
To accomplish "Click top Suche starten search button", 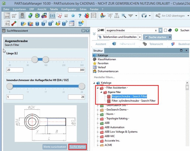I will (156, 37).
